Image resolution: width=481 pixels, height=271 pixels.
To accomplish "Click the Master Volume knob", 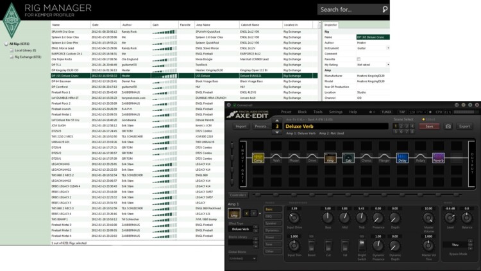I will pyautogui.click(x=428, y=218).
